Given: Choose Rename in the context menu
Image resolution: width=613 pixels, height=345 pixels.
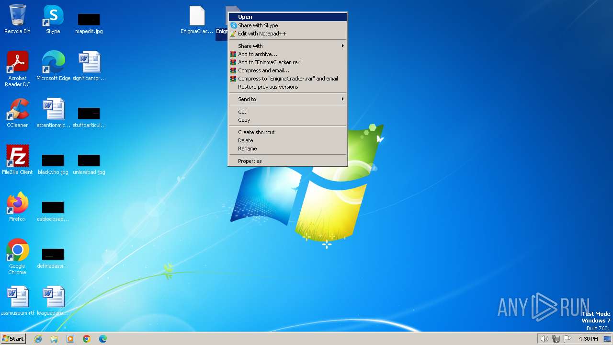Looking at the screenshot, I should (287, 149).
